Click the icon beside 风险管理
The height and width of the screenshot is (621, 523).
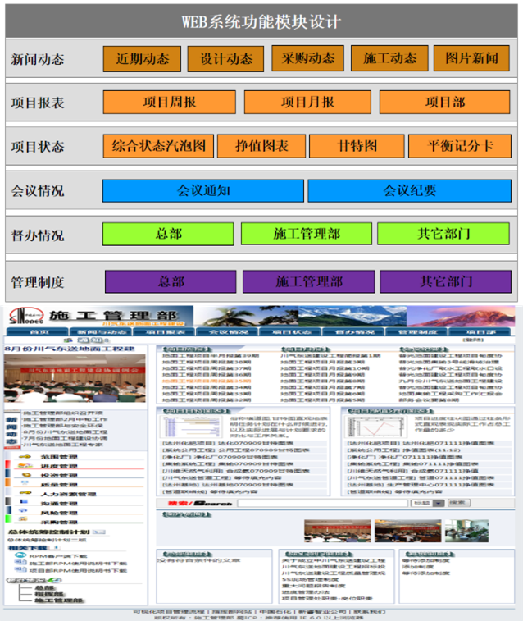(x=23, y=511)
